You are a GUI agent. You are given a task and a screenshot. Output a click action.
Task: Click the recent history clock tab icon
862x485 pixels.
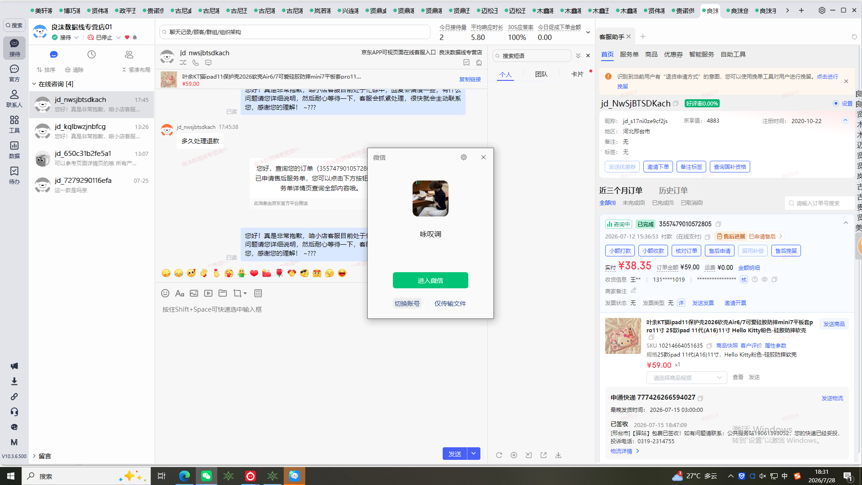92,54
